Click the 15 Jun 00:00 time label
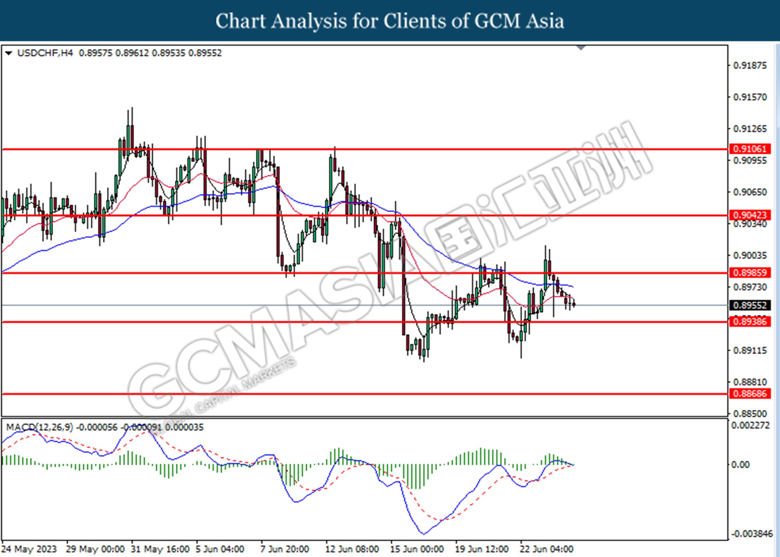Viewport: 780px width, 557px height. 417,549
